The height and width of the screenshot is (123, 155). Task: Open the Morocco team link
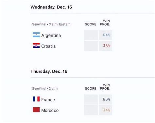50,111
